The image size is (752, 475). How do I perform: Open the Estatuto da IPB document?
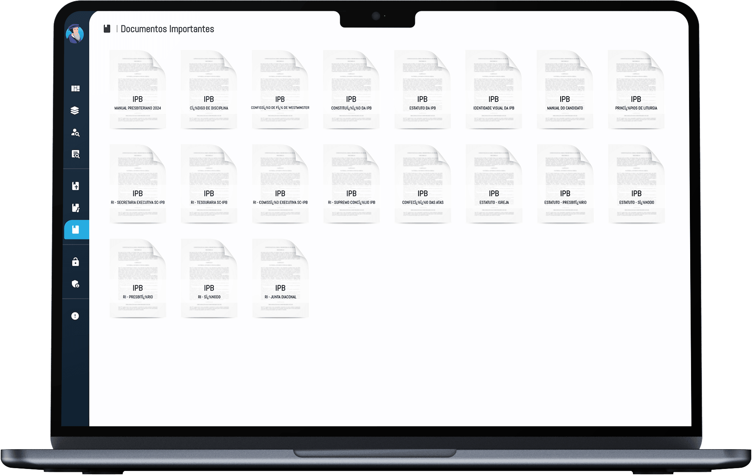(x=422, y=89)
